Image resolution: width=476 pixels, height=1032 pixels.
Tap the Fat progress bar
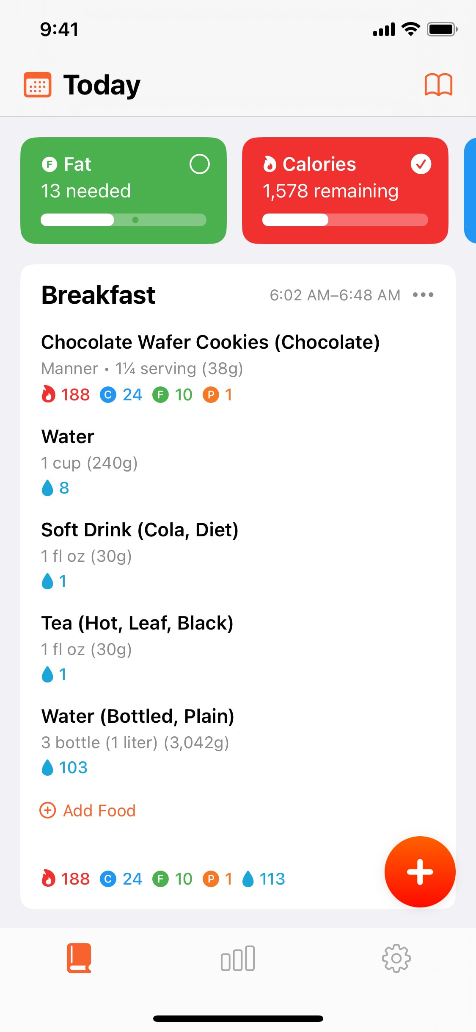point(124,220)
